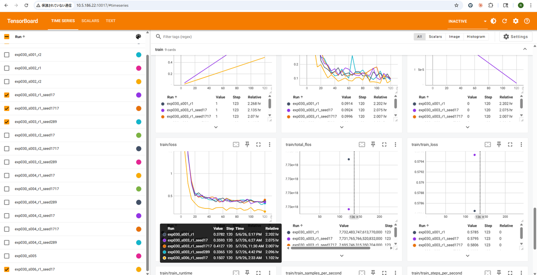Expand run table under middle top-row chart
The width and height of the screenshot is (537, 275).
pos(341,127)
